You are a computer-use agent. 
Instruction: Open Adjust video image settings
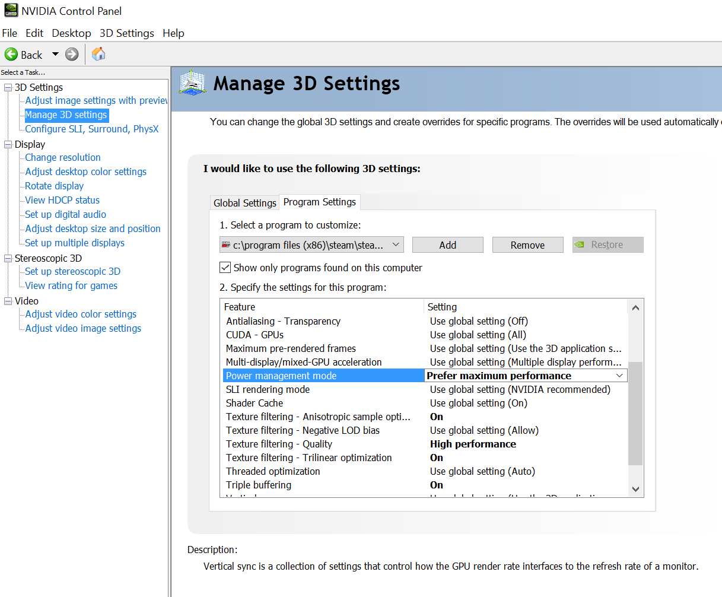(83, 328)
